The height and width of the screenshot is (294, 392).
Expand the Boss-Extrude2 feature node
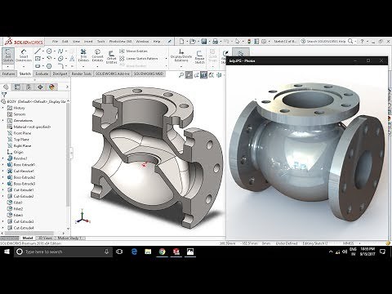pos(3,177)
